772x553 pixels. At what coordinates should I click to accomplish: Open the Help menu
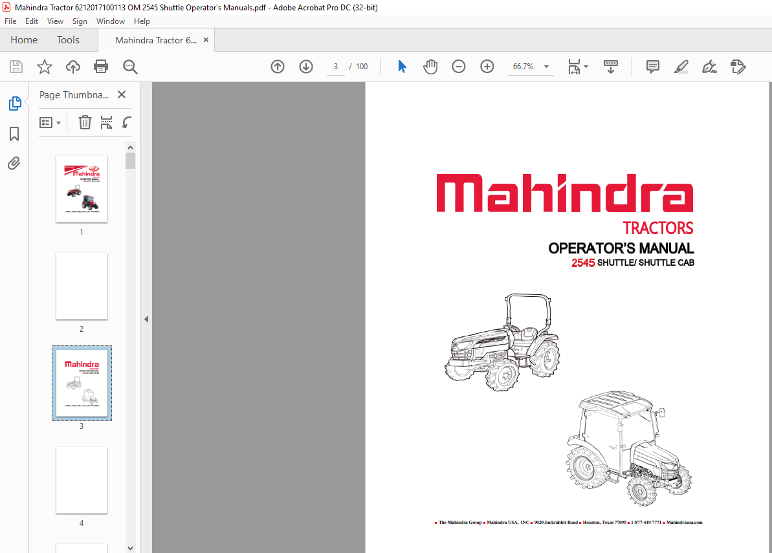142,21
